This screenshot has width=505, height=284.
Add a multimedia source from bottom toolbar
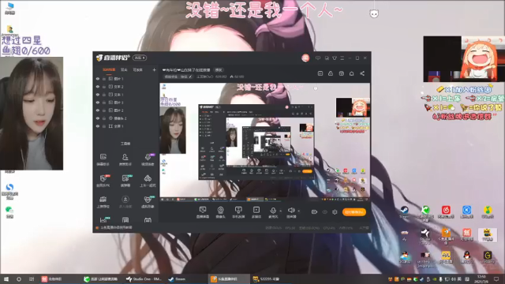tap(256, 212)
